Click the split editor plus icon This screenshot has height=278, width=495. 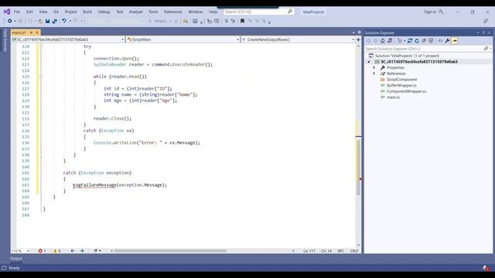(x=358, y=39)
